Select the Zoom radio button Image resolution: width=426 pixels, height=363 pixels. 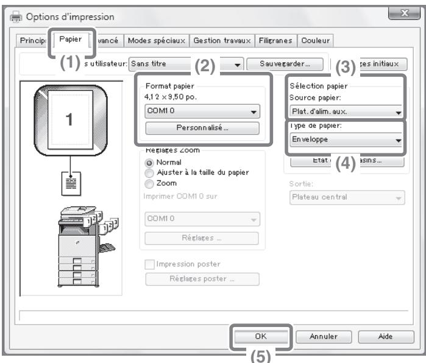pos(149,184)
